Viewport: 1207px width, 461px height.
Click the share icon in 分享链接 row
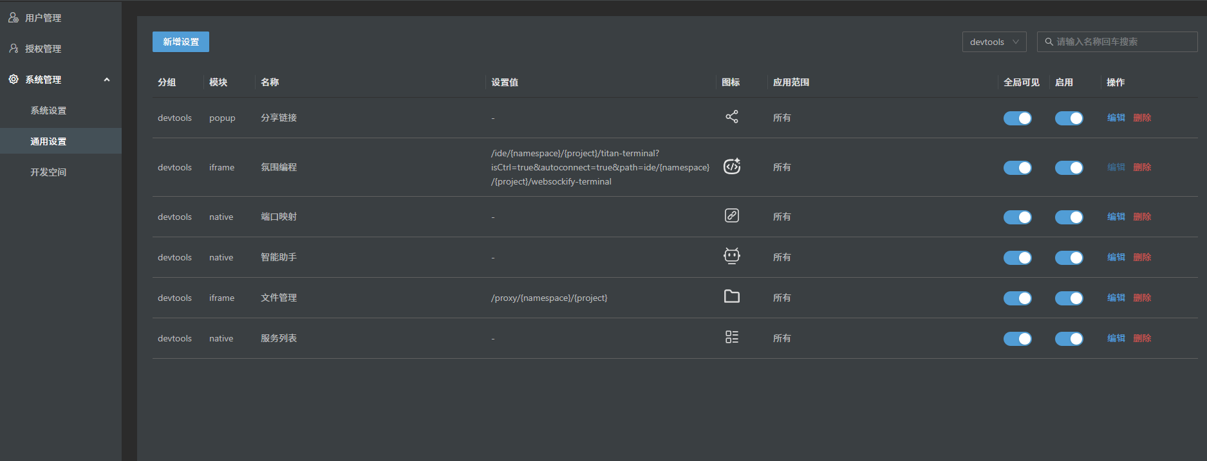click(x=732, y=117)
